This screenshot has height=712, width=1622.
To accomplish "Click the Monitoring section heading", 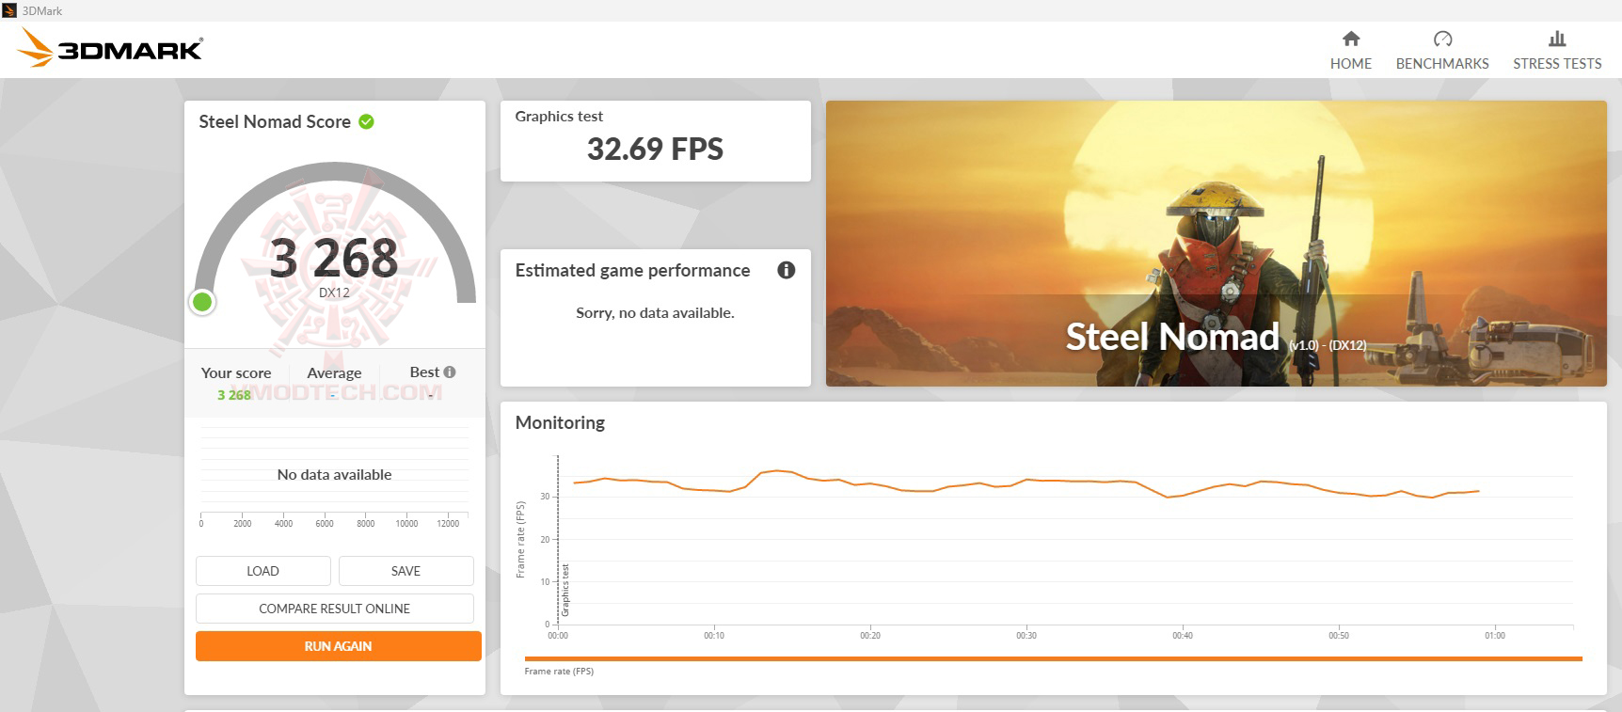I will 560,422.
